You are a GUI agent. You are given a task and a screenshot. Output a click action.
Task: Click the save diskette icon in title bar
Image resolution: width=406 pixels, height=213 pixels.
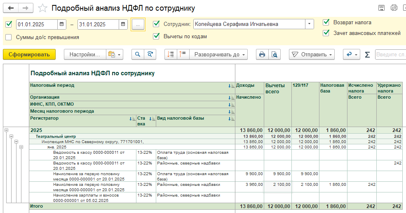pyautogui.click(x=381, y=8)
